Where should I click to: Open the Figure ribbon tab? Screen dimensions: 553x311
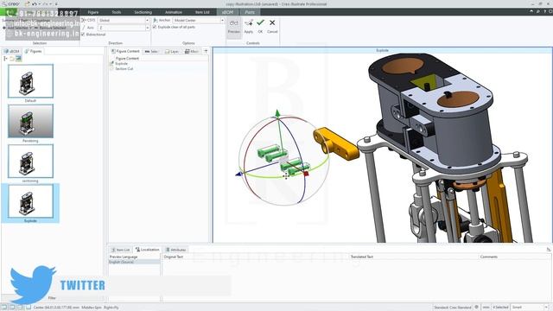[x=93, y=12]
